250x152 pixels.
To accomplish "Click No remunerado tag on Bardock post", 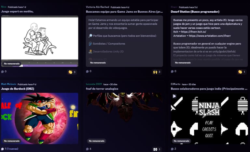I will 12,141.
